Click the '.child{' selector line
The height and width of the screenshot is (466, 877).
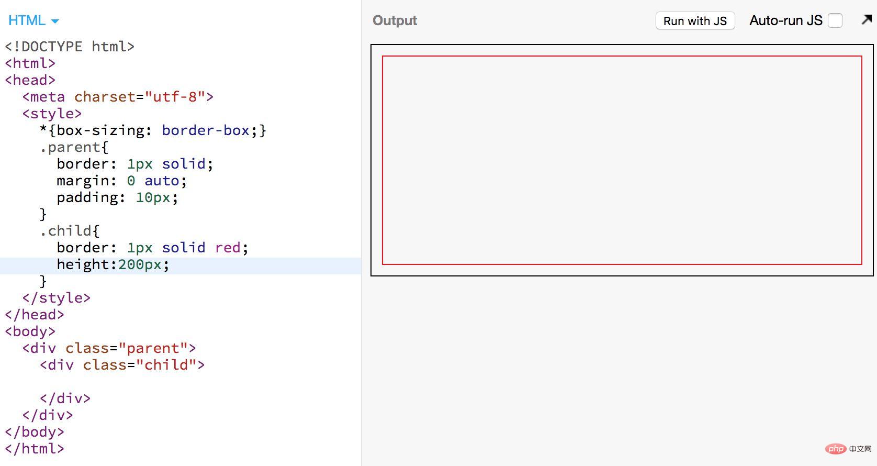pyautogui.click(x=70, y=231)
